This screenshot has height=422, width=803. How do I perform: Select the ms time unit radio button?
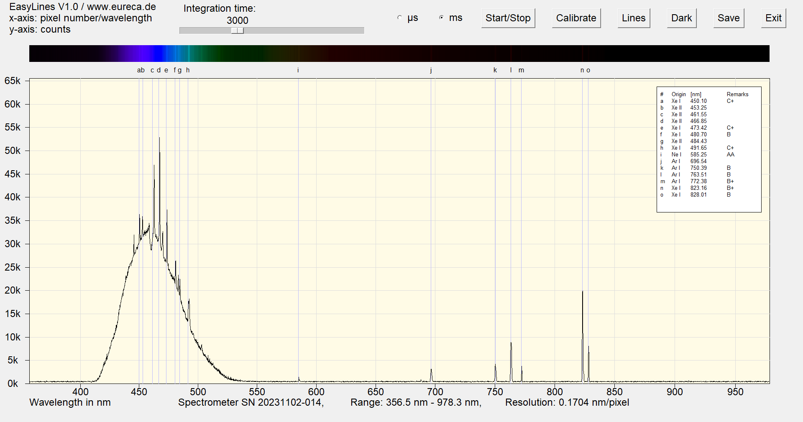point(441,18)
